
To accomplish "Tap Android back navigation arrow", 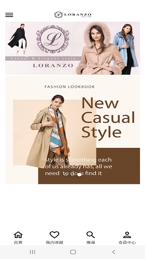I will pyautogui.click(x=113, y=252).
